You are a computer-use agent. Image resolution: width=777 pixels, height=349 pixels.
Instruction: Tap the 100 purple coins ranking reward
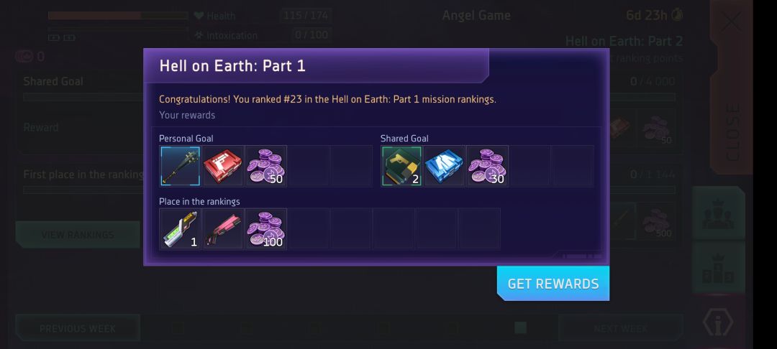tap(266, 229)
